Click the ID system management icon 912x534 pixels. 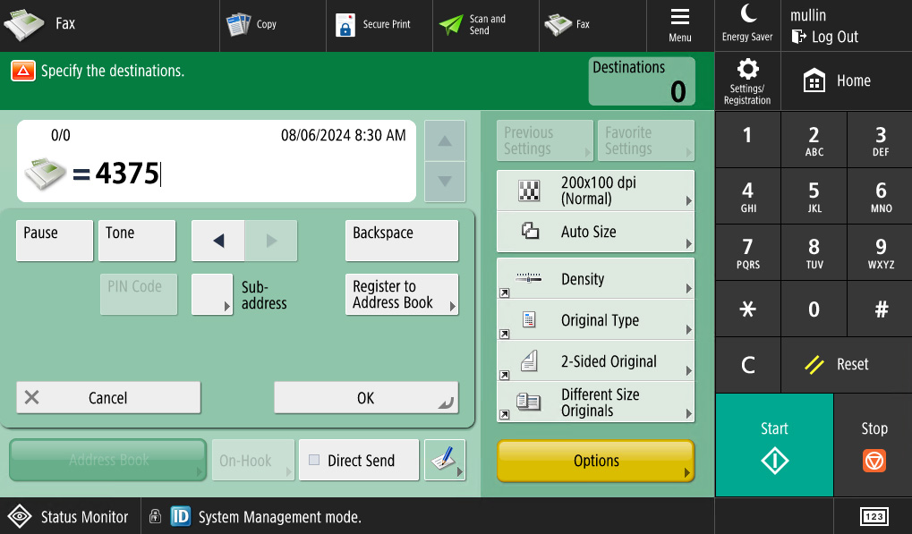[x=180, y=516]
